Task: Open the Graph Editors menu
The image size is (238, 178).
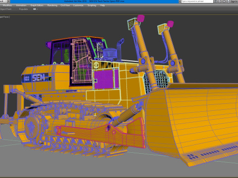Action: click(37, 5)
